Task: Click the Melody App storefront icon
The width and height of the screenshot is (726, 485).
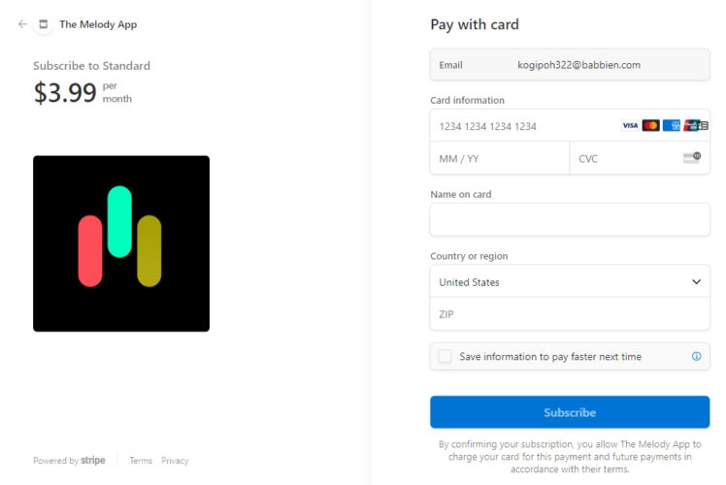Action: 43,24
